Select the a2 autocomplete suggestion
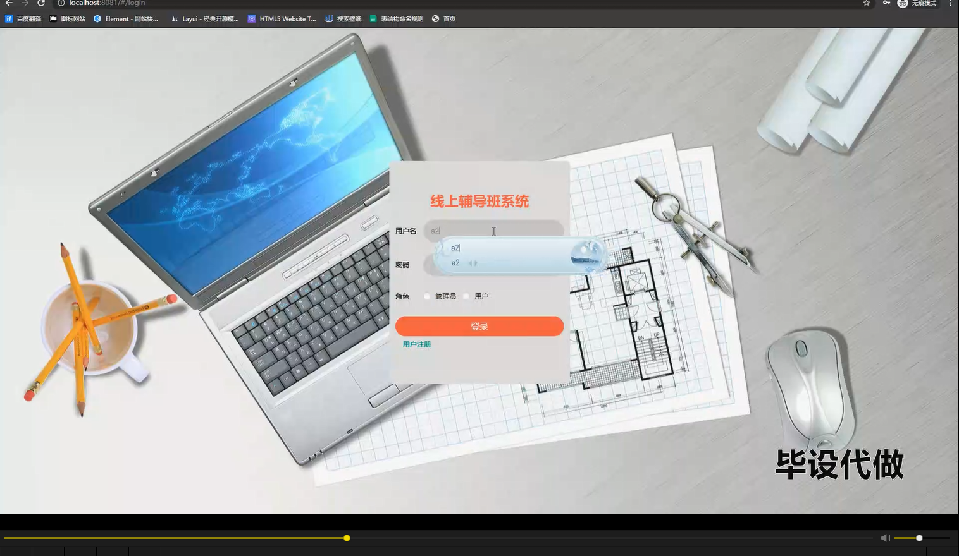 coord(455,263)
